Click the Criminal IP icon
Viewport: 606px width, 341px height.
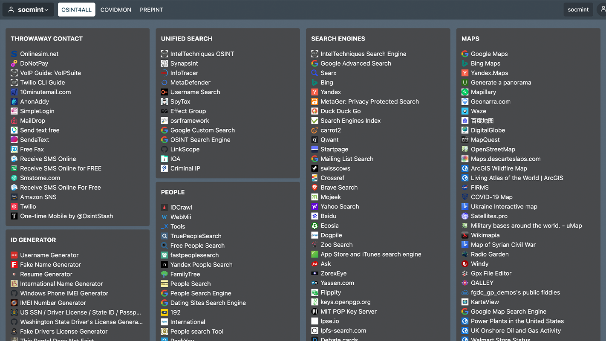click(164, 168)
